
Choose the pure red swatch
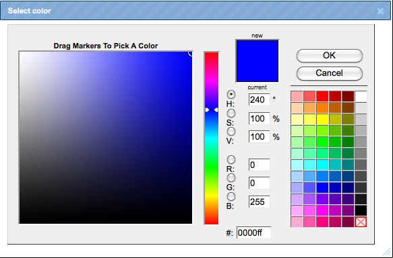[x=322, y=96]
